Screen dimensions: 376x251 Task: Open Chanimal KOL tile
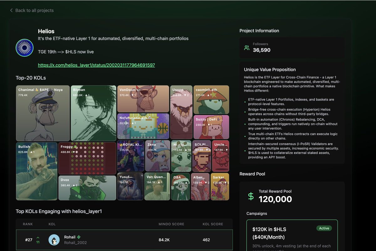point(43,113)
